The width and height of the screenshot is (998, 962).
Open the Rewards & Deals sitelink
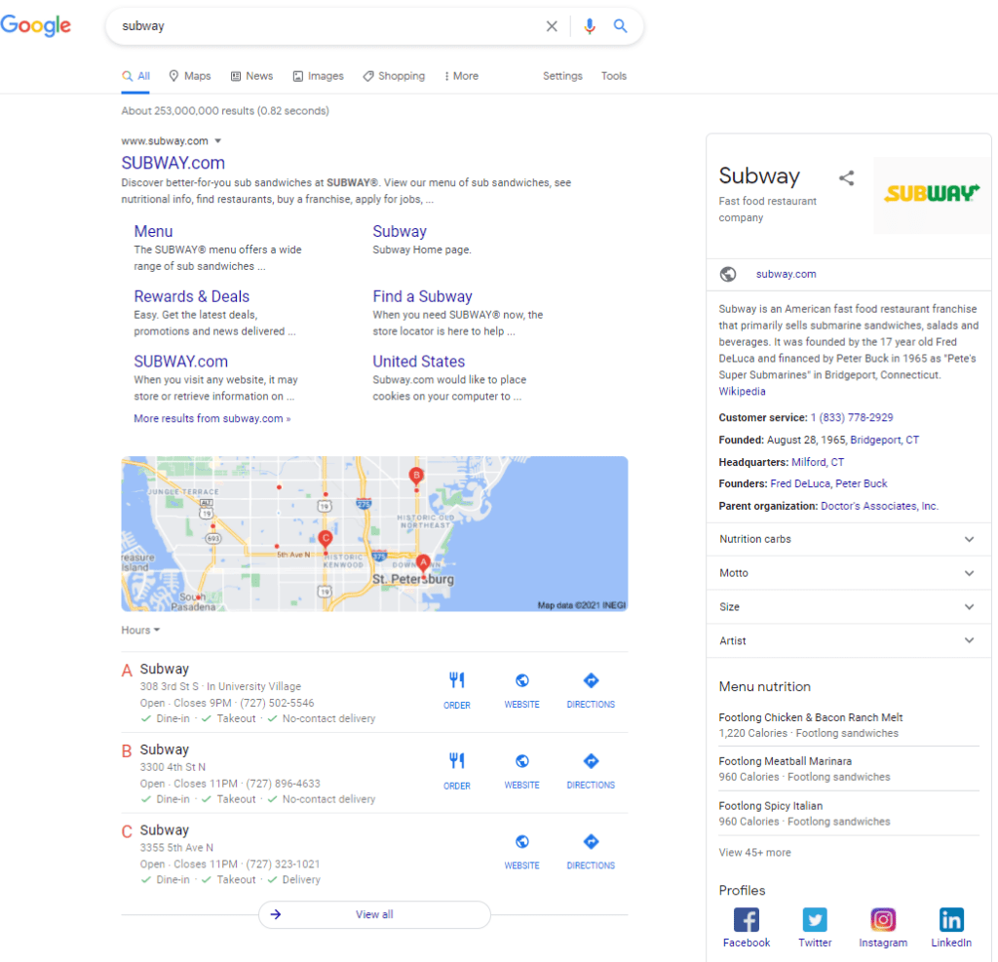191,296
